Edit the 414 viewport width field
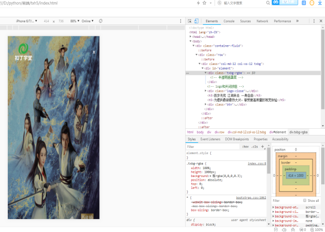Viewport: 325px width, 232px height. coord(46,21)
